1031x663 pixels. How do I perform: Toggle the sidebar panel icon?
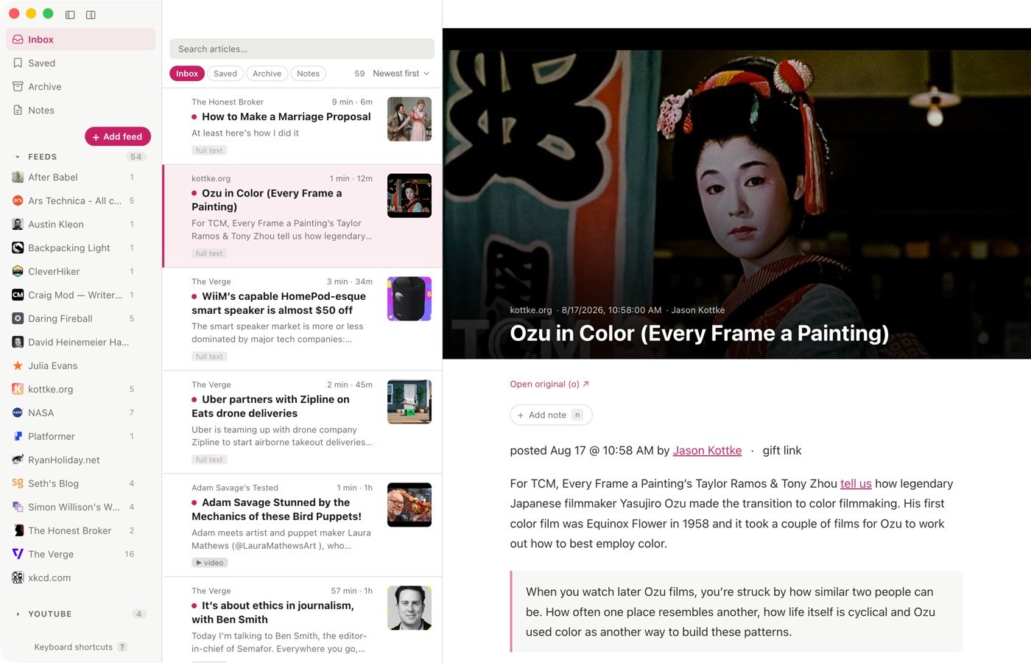(x=70, y=15)
